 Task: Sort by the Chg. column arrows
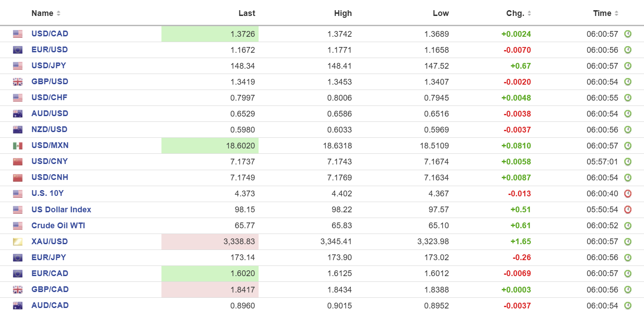tap(529, 13)
